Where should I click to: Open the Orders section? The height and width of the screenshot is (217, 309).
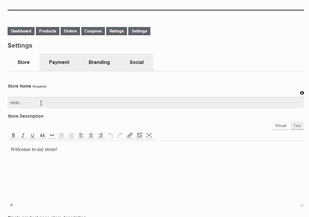click(x=70, y=31)
